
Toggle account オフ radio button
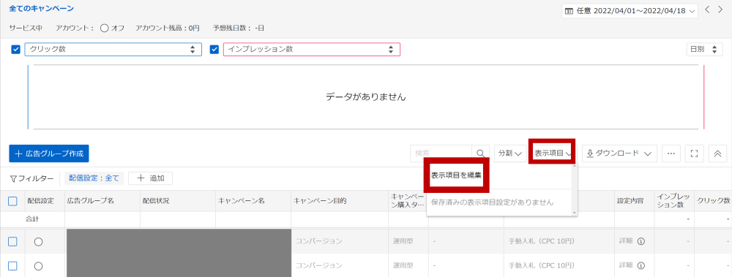pos(105,28)
